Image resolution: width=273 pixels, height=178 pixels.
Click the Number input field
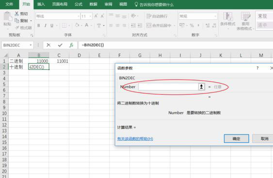pyautogui.click(x=168, y=87)
